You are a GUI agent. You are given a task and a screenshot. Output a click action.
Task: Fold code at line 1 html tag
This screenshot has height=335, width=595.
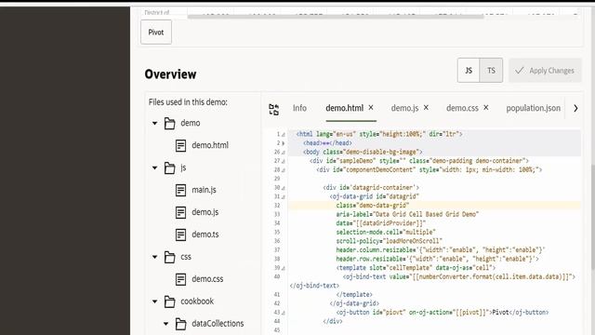point(284,134)
